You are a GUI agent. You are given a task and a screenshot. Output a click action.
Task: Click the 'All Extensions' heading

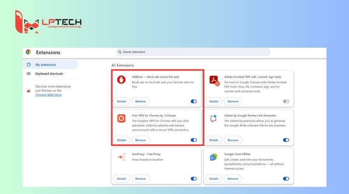[x=123, y=65]
